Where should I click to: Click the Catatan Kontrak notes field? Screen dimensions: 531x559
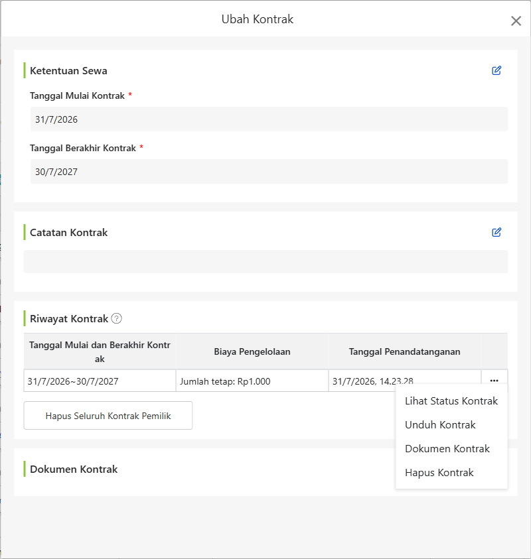(x=266, y=262)
